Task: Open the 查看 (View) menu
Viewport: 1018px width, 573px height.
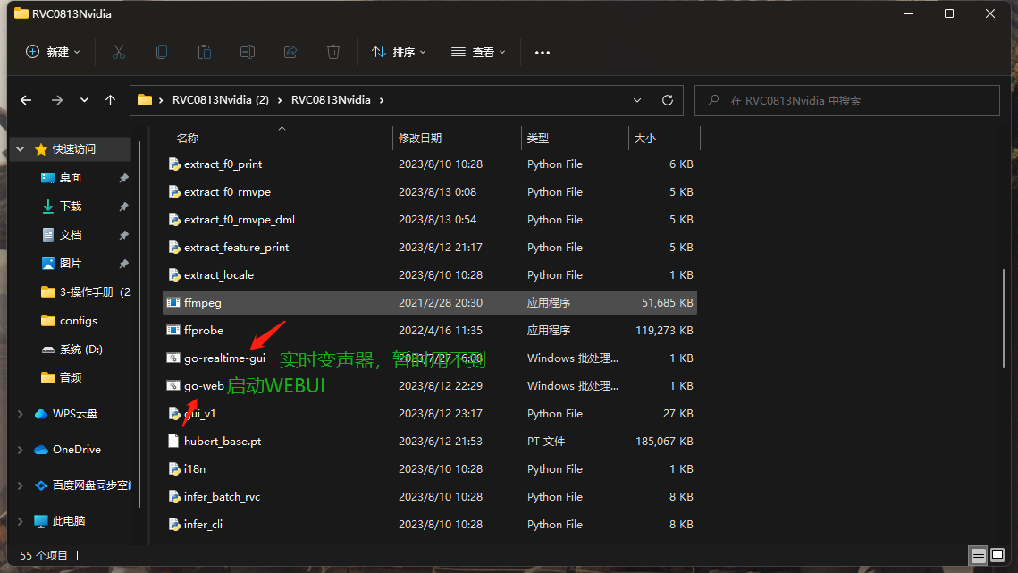Action: (478, 52)
